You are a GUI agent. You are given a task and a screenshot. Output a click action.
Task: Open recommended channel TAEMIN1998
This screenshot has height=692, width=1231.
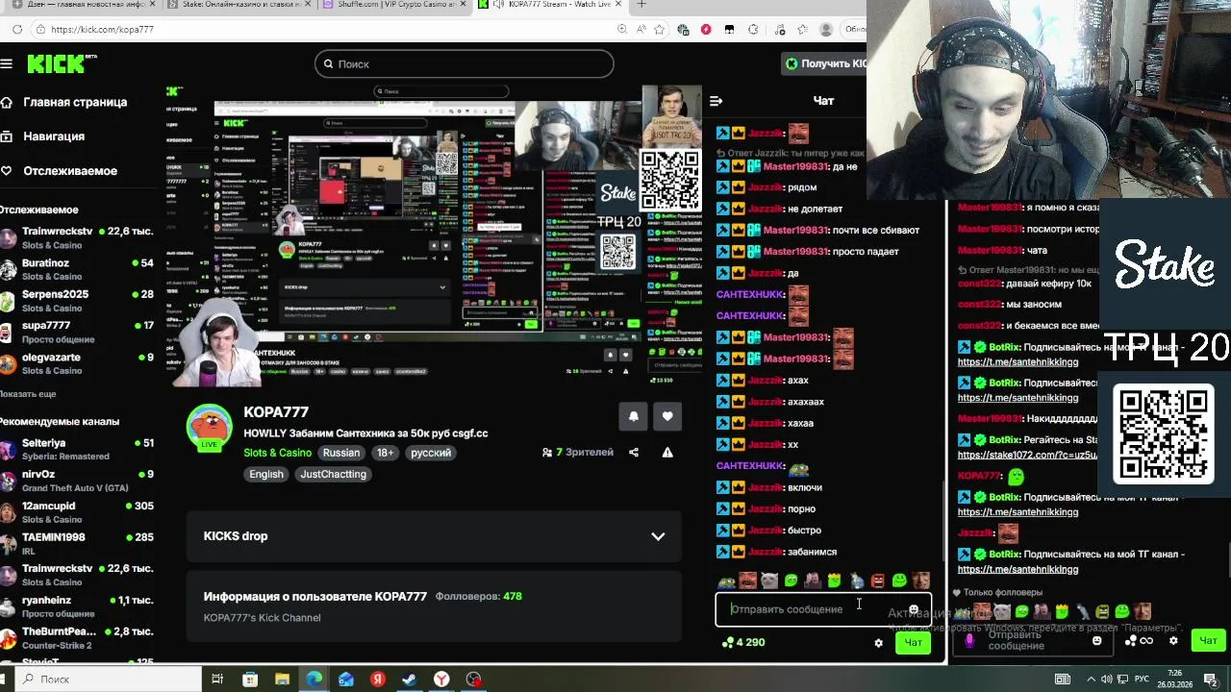(x=77, y=543)
